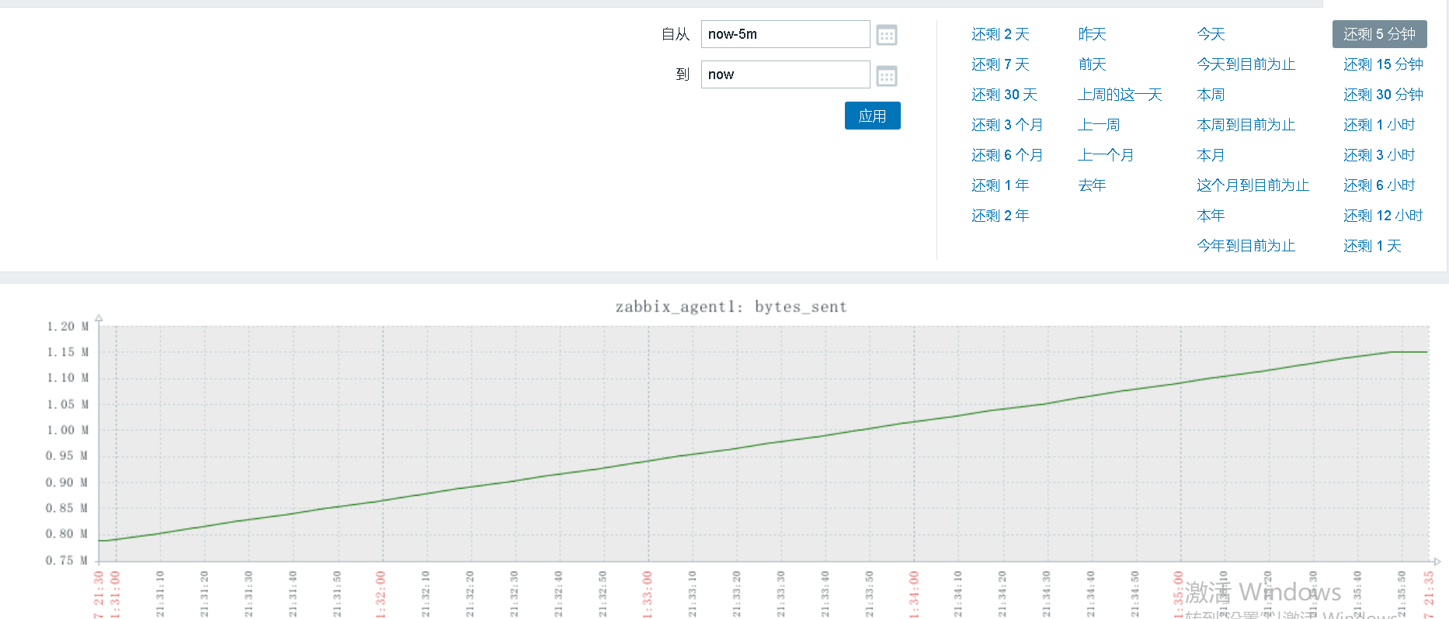
Task: Click the red 1:32:00 time marker
Action: pos(380,595)
